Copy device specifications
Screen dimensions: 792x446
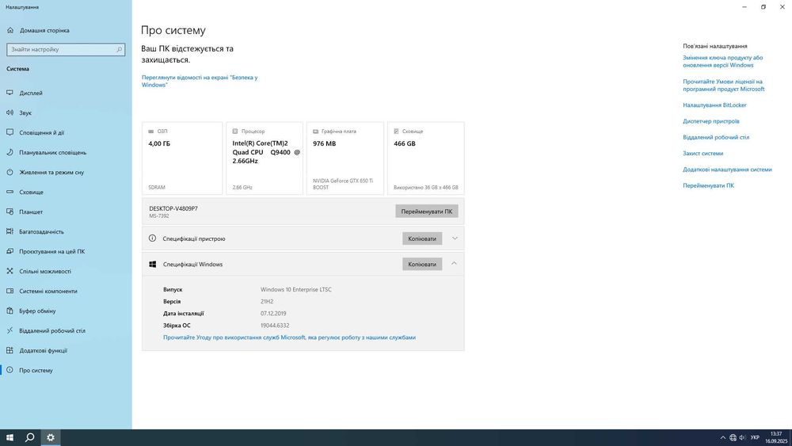tap(422, 238)
